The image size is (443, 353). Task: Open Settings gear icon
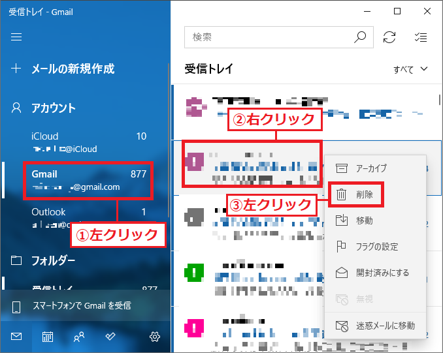click(x=155, y=336)
